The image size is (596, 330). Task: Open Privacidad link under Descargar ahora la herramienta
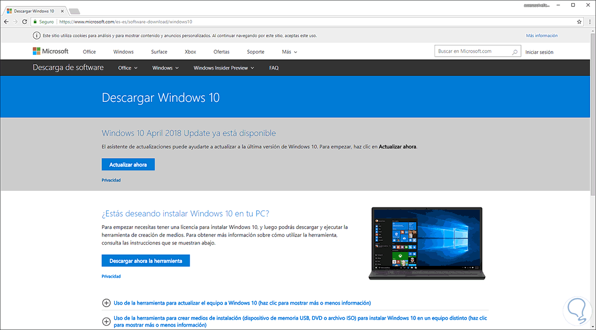111,276
